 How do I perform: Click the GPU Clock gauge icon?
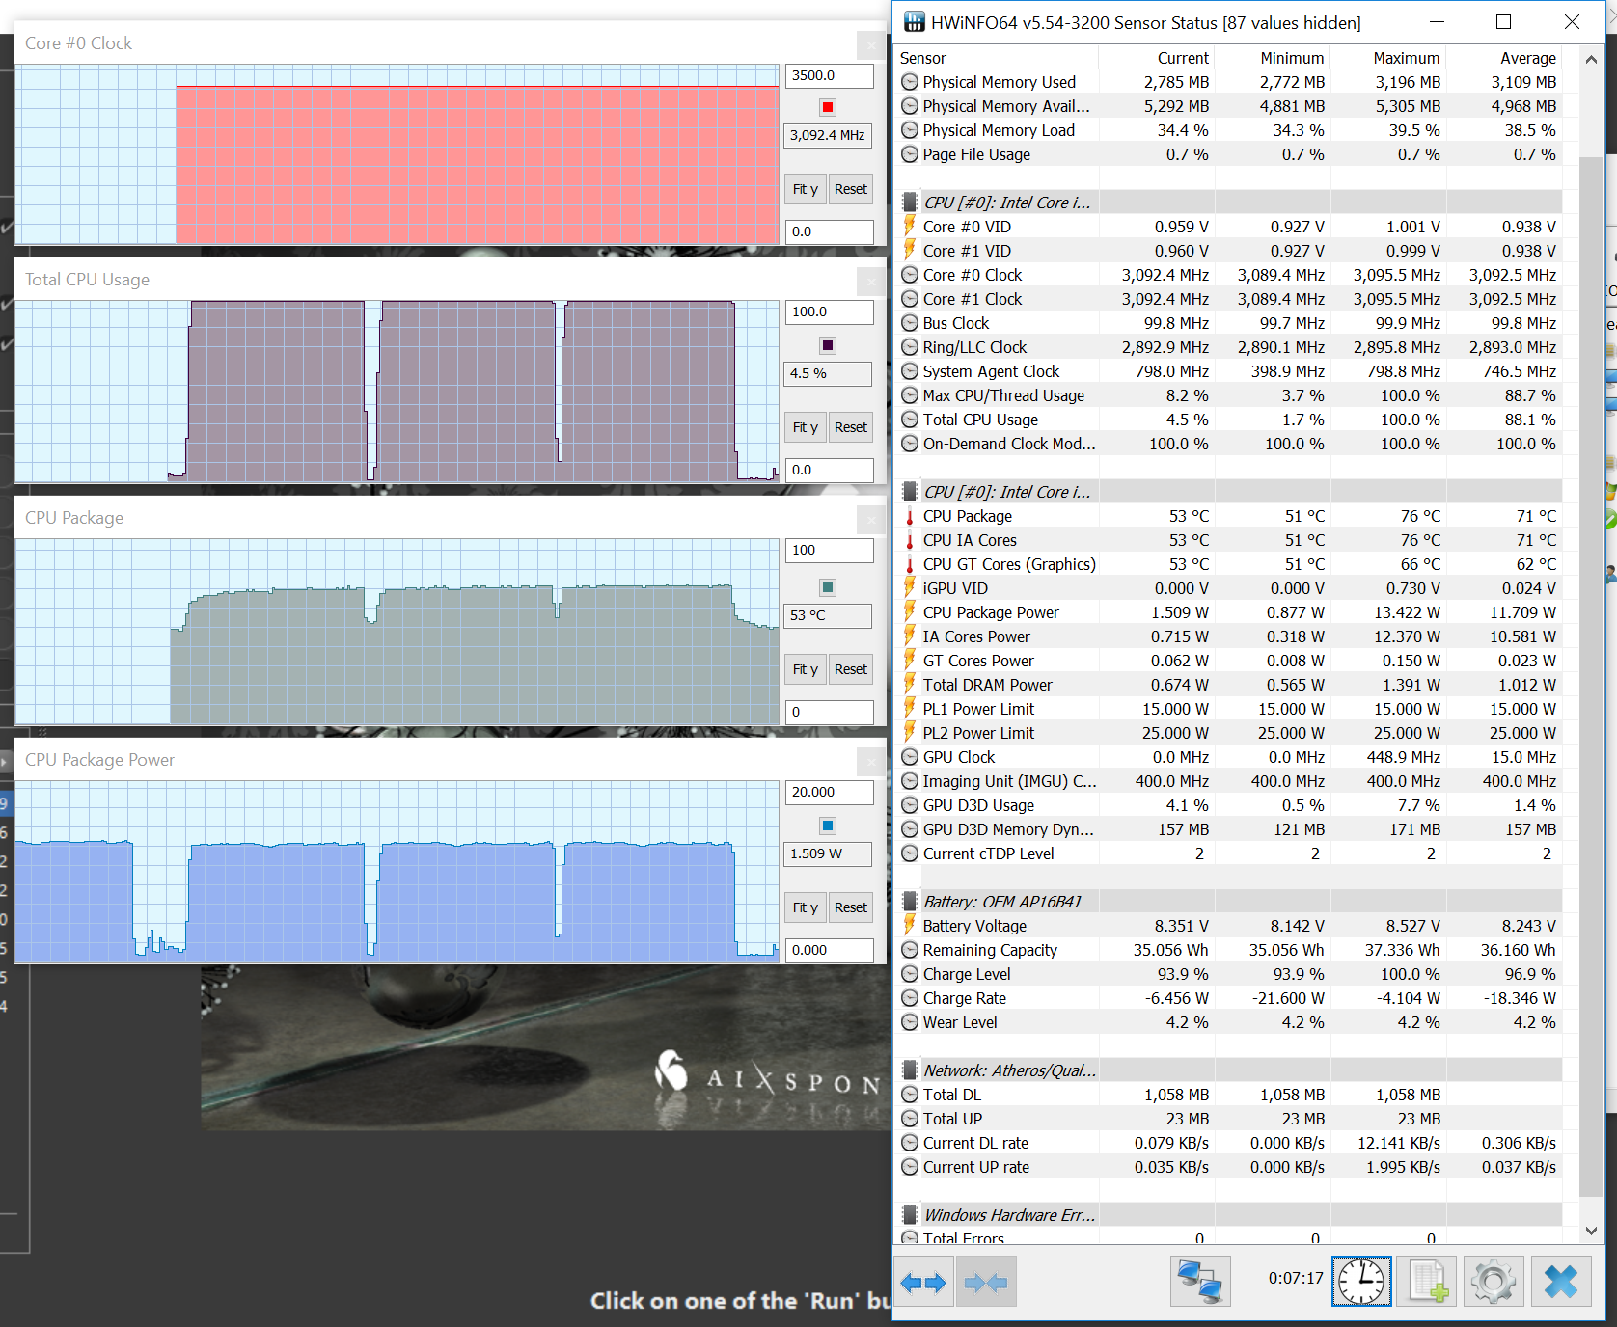click(x=909, y=757)
